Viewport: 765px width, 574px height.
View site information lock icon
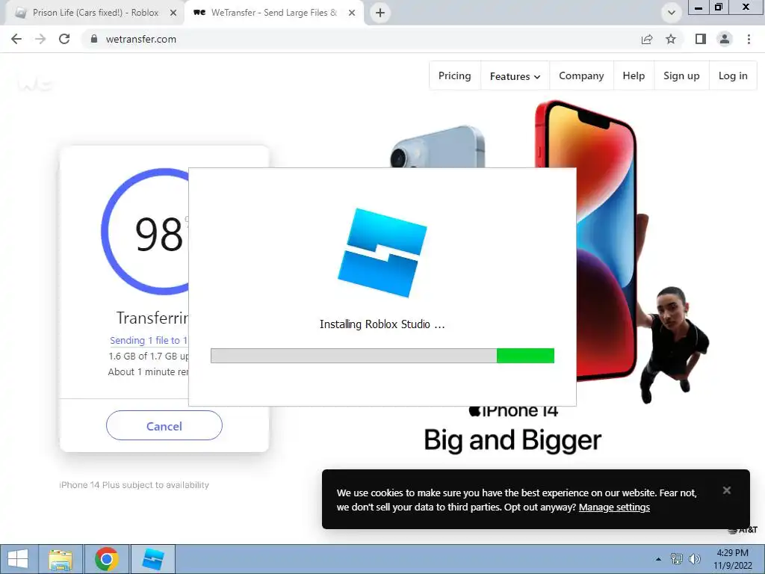pos(94,39)
